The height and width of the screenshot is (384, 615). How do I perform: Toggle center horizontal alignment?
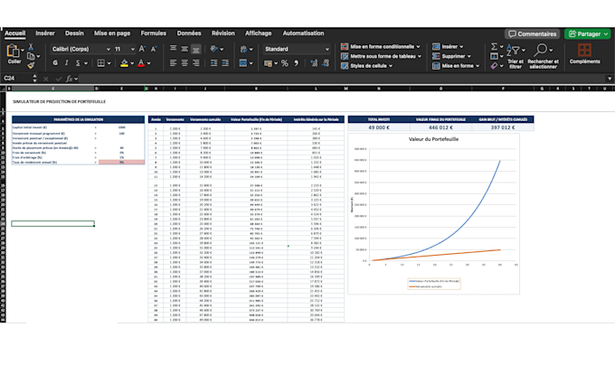pos(184,63)
